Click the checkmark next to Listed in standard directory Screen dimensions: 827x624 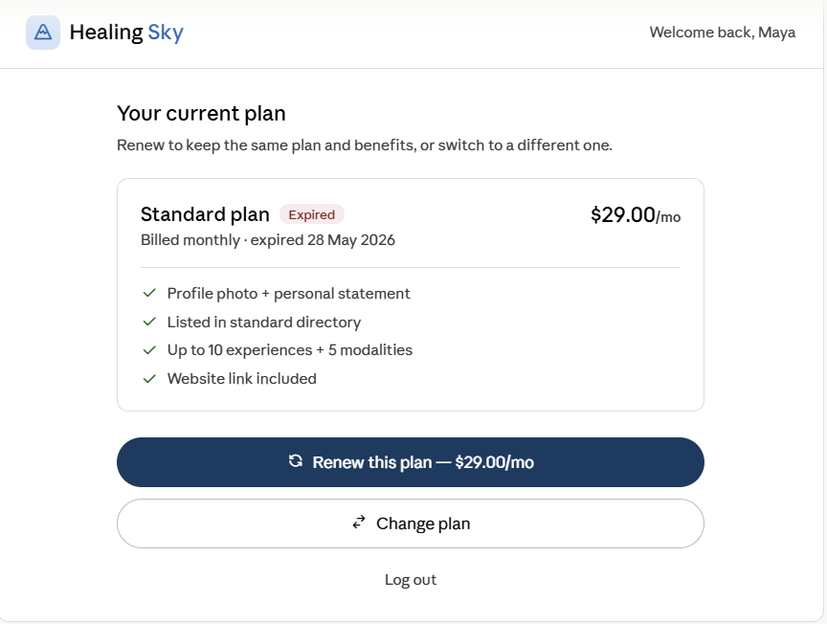click(x=149, y=322)
